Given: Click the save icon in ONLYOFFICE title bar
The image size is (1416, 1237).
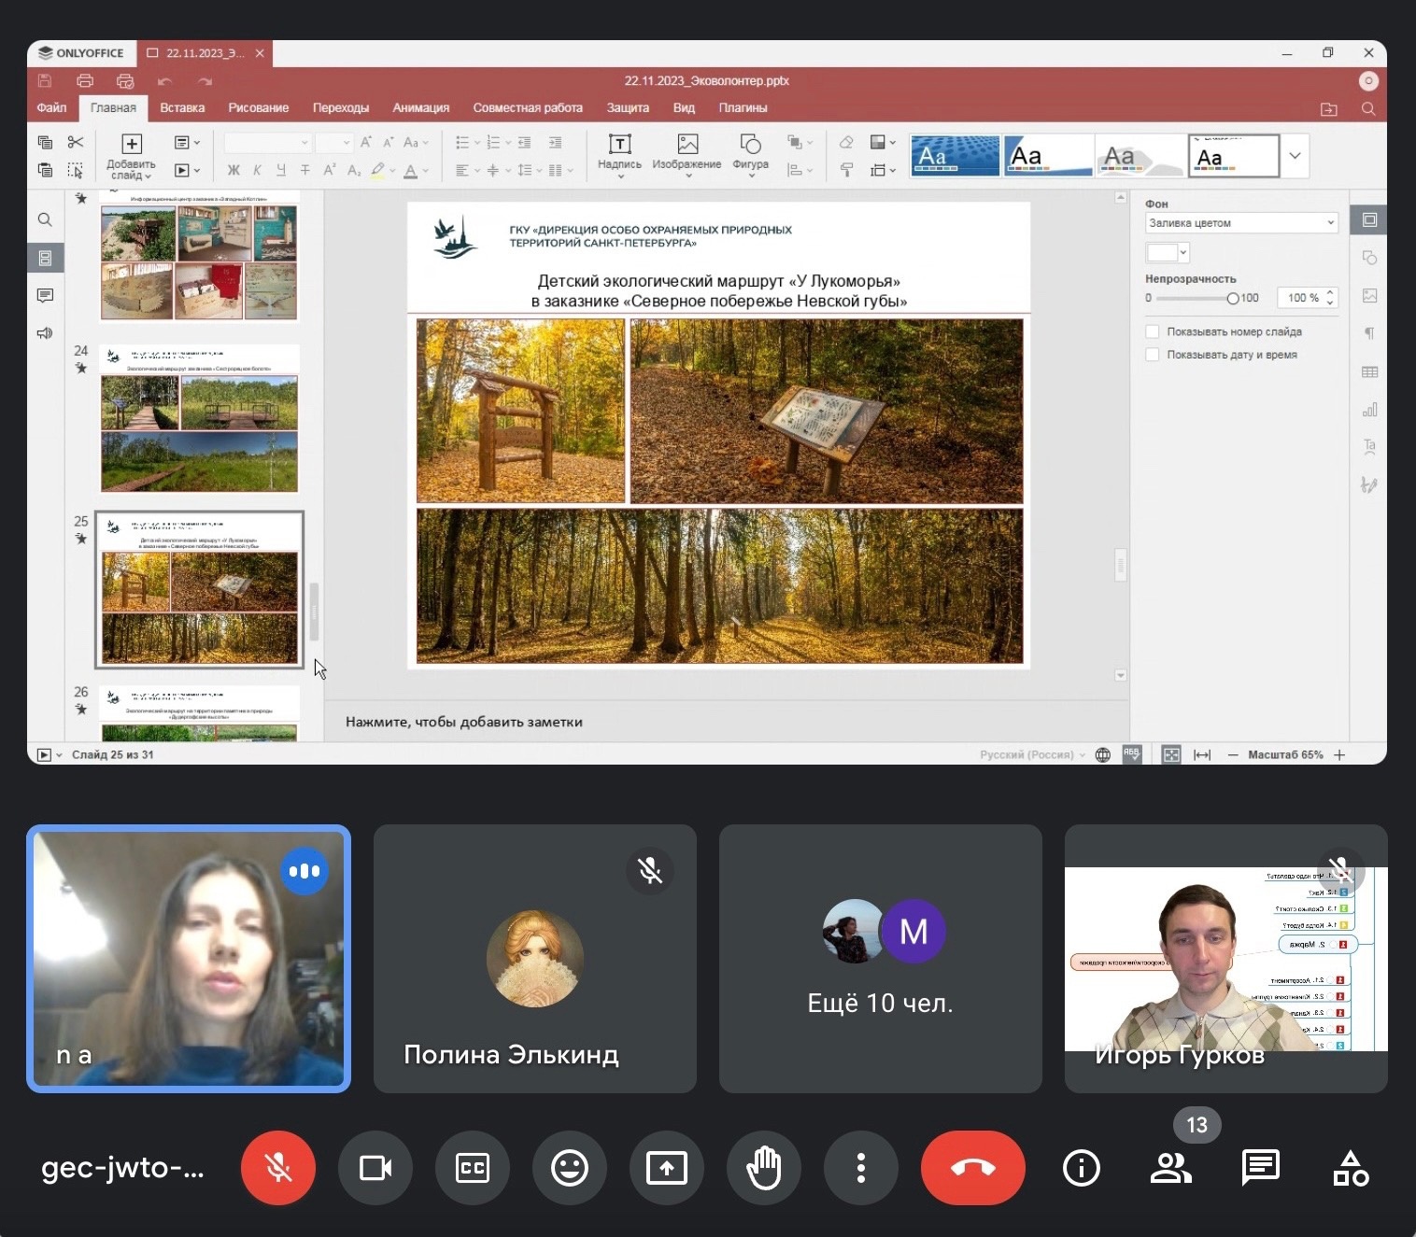Looking at the screenshot, I should [x=45, y=81].
